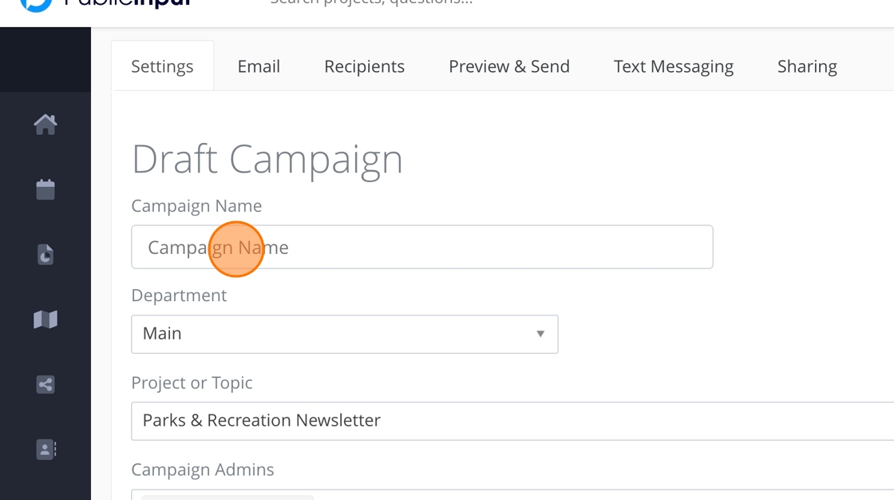The height and width of the screenshot is (500, 894).
Task: Focus the Campaign Name text field
Action: tap(421, 248)
